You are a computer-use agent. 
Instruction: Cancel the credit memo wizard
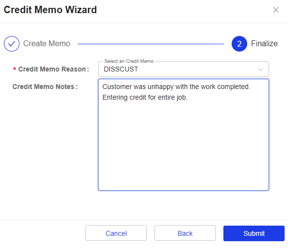pos(116,233)
